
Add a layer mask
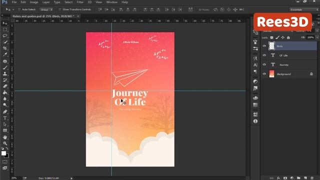point(285,178)
